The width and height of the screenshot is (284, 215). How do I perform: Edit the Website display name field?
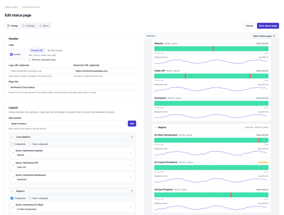(x=71, y=155)
